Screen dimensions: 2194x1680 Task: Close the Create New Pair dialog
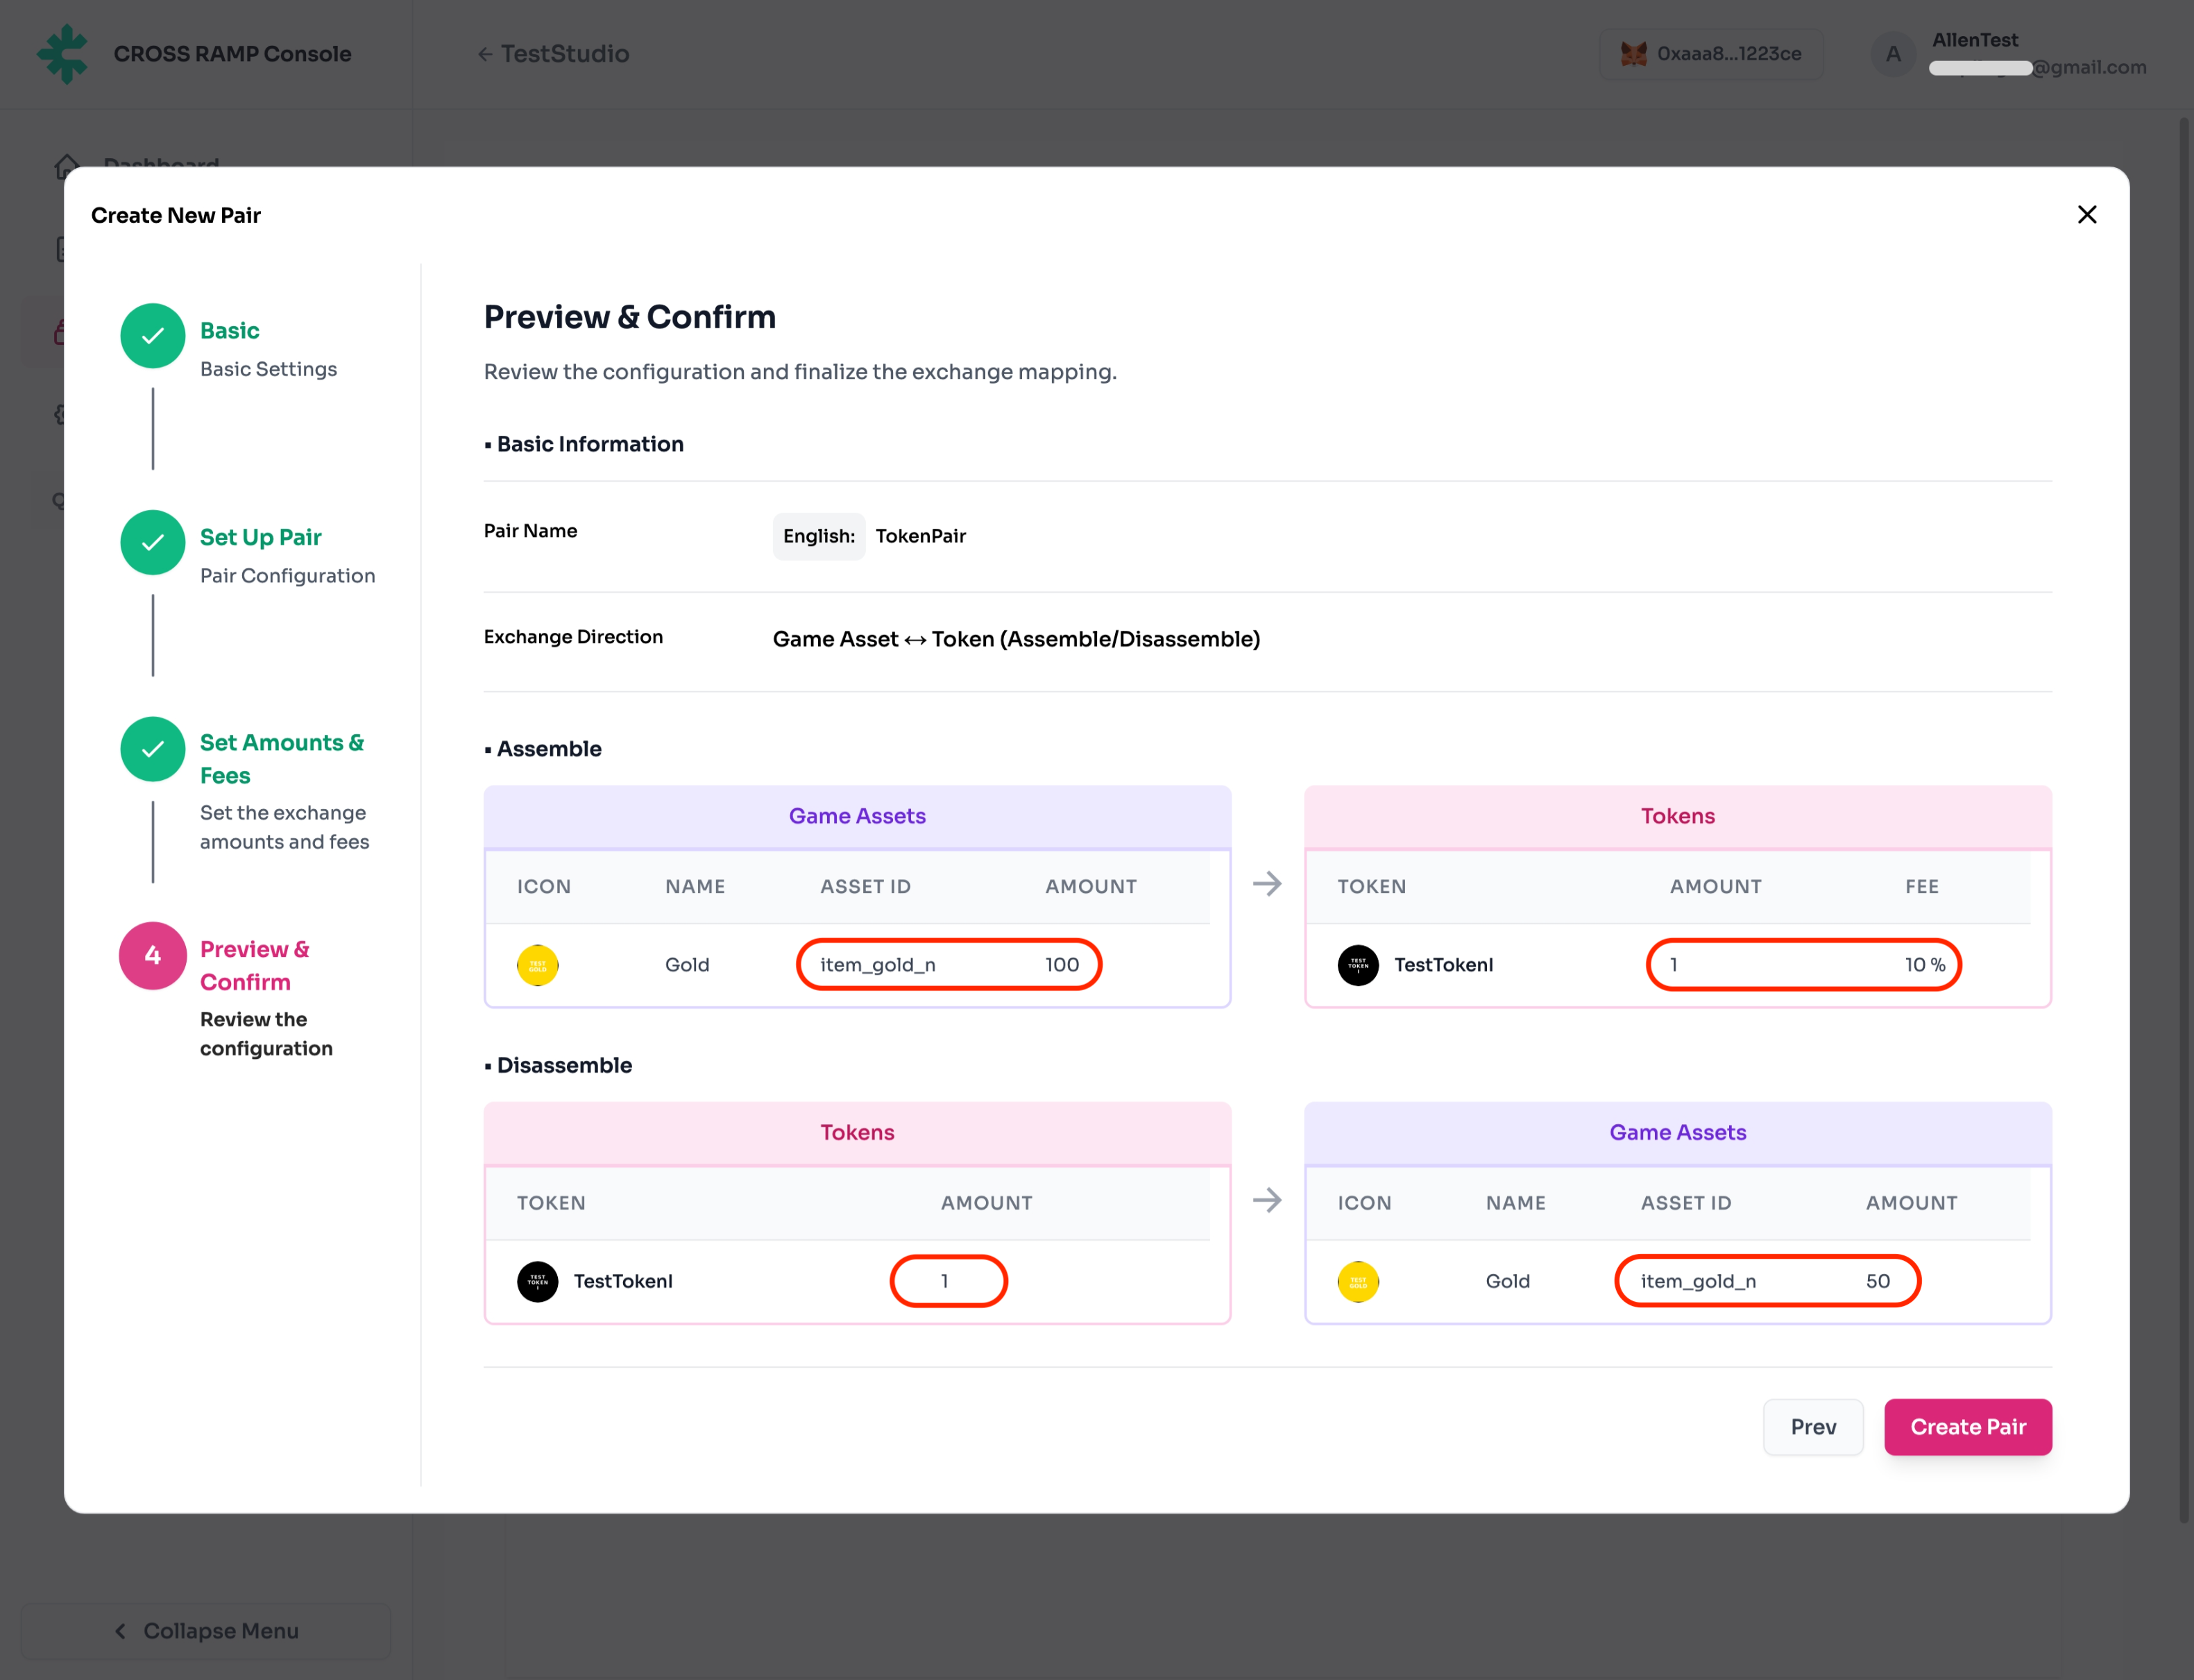coord(2086,215)
